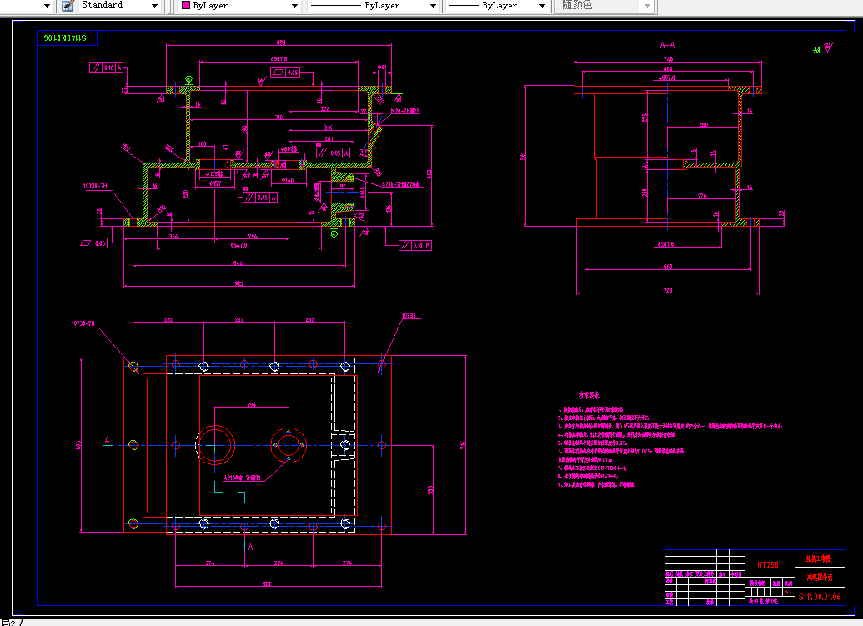Click the table style icon beside Standard
Viewport: 863px width, 626px height.
tap(68, 6)
